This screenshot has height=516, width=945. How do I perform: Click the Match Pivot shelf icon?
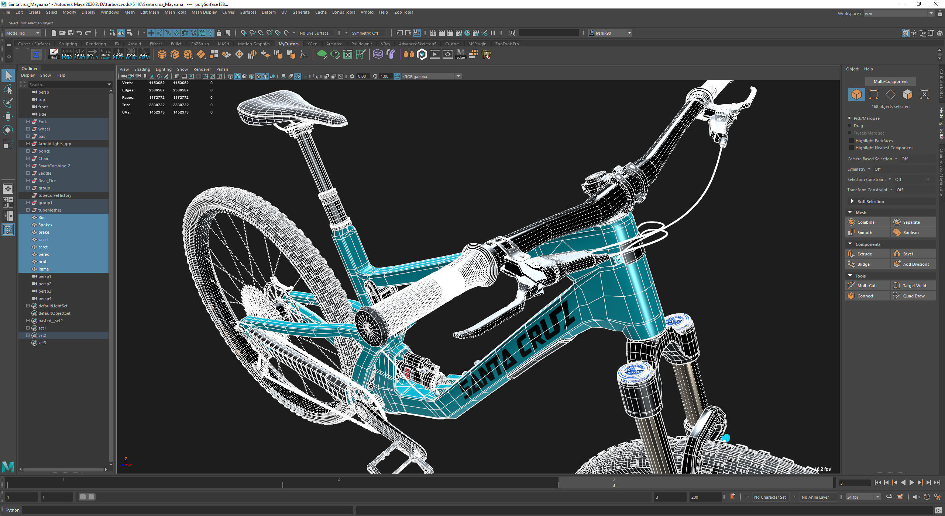[x=105, y=54]
